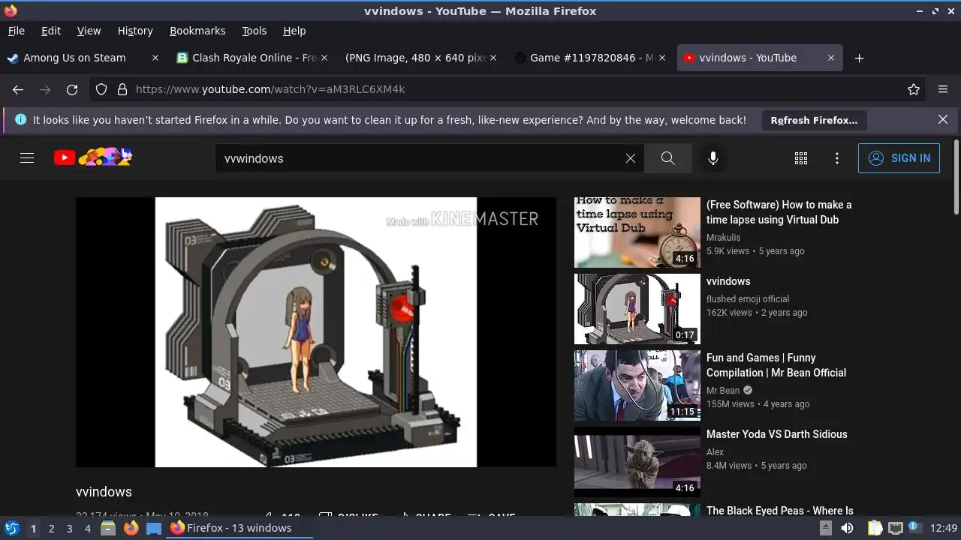Go to the YouTube home logo
Screen dimensions: 961x540
click(93, 157)
